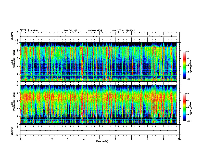Click time axis tick label "2"
Image resolution: width=202 pixels, height=156 pixels.
coord(52,139)
